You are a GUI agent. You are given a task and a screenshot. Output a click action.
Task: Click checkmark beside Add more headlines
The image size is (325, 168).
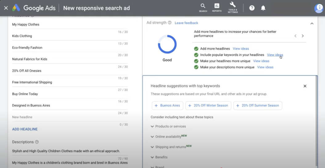click(x=196, y=49)
